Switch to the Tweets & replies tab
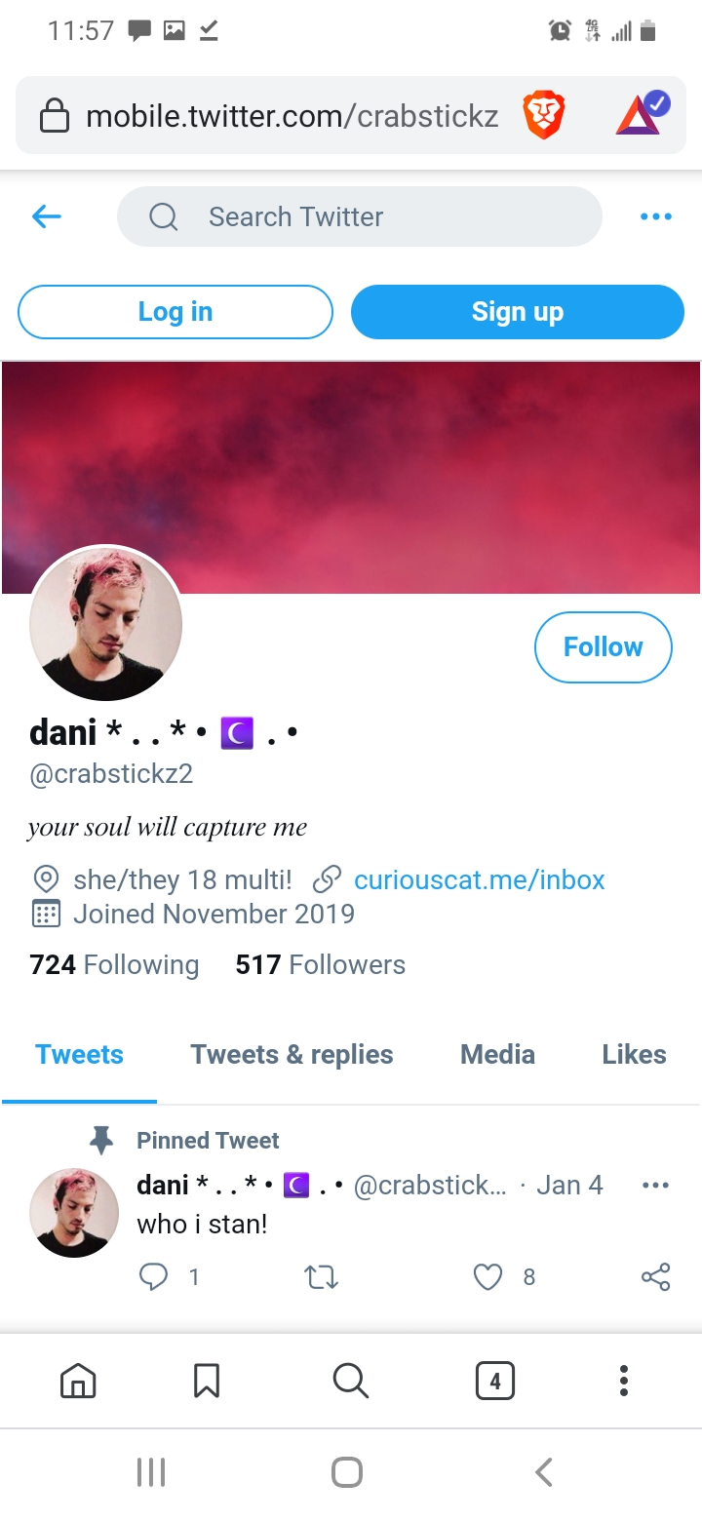 (292, 1054)
